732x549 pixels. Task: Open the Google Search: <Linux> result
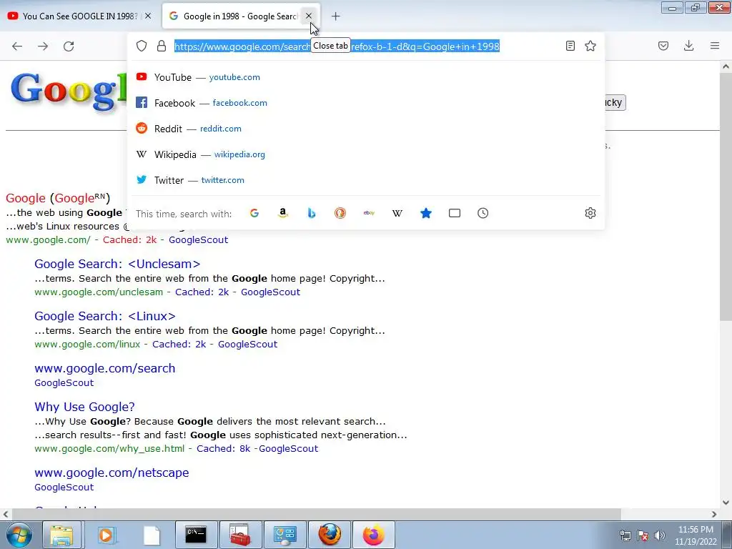click(105, 316)
